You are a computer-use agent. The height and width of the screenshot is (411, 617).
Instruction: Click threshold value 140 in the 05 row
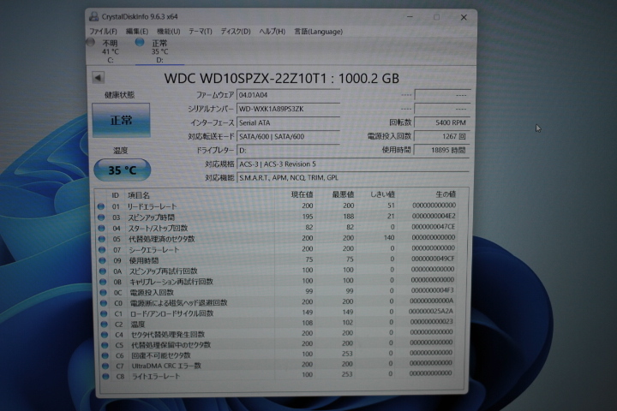coord(389,237)
